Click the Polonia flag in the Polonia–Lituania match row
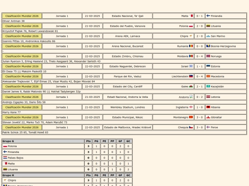The width and height of the screenshot is (249, 186). tap(191, 26)
